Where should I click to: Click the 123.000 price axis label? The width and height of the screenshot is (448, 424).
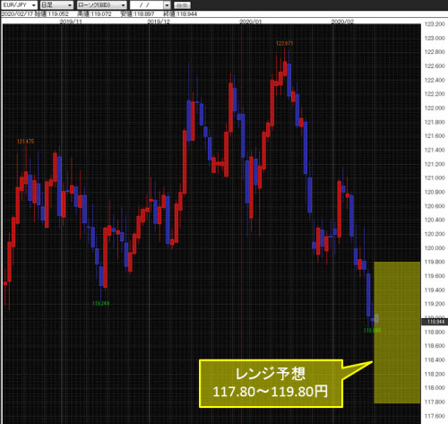pyautogui.click(x=435, y=38)
